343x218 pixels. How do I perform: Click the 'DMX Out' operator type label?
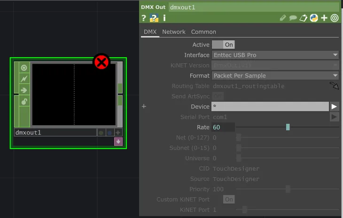pyautogui.click(x=153, y=7)
